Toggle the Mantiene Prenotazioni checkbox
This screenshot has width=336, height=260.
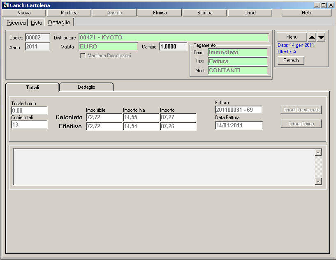pos(83,55)
